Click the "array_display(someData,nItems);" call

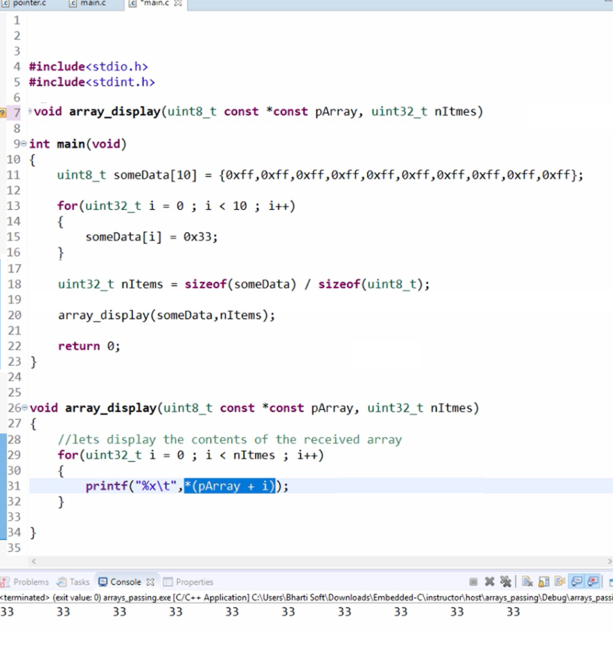(166, 315)
